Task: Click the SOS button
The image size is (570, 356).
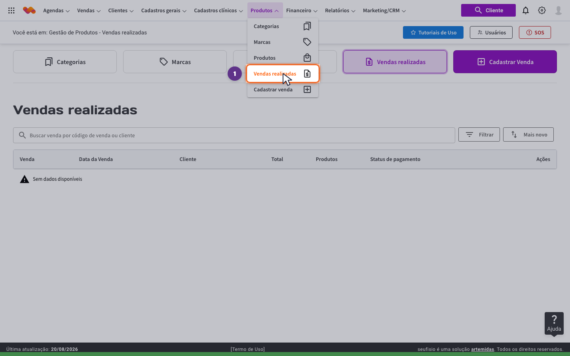Action: coord(535,32)
